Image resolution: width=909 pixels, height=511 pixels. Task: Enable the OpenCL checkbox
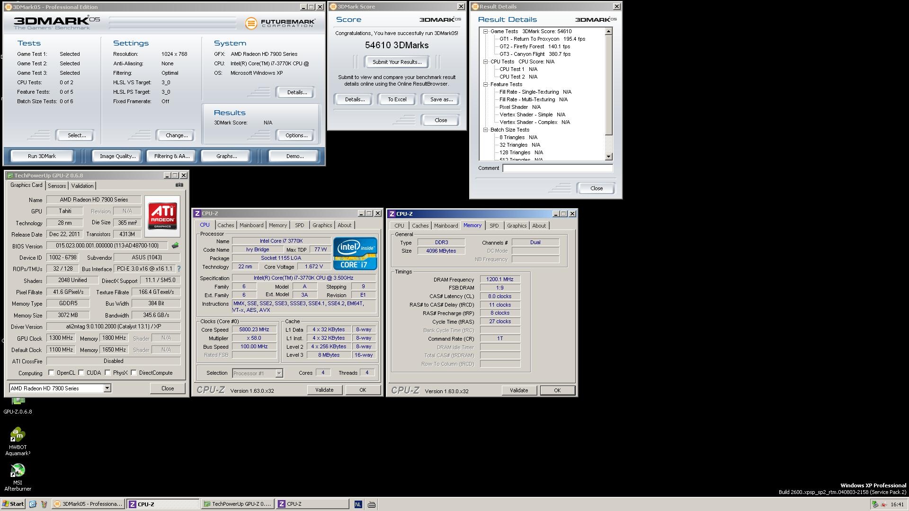point(51,373)
